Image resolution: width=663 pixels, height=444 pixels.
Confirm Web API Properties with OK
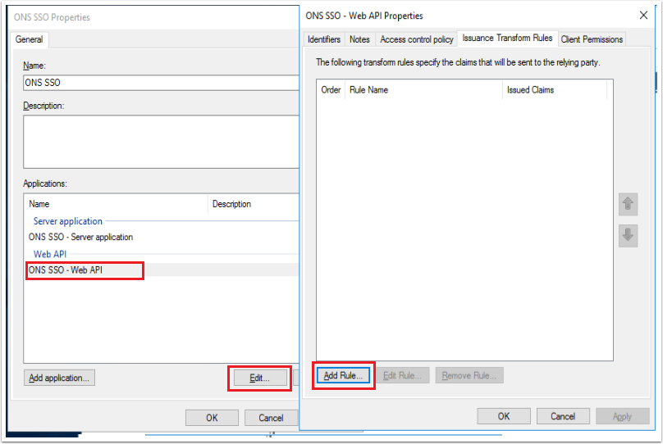(x=504, y=416)
